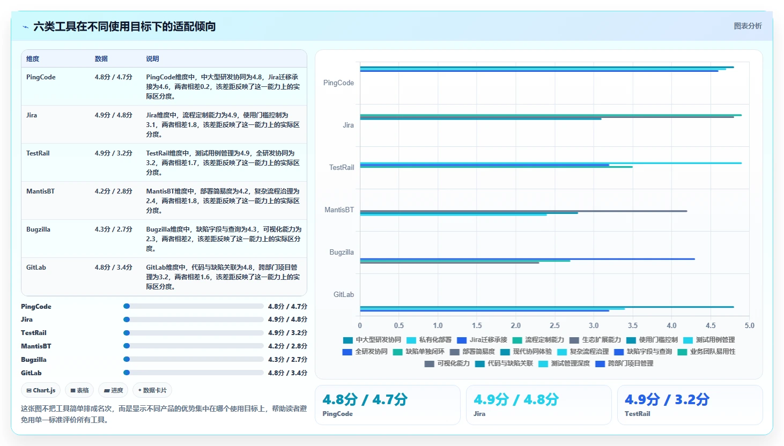Viewport: 784px width, 446px height.
Task: Hide the 测试管理深度 legend entry
Action: [x=564, y=363]
